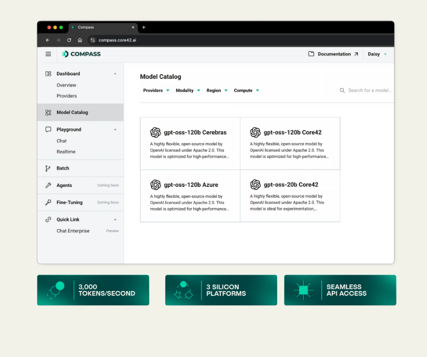Click the Playground chat bubble icon
427x357 pixels.
coord(48,130)
